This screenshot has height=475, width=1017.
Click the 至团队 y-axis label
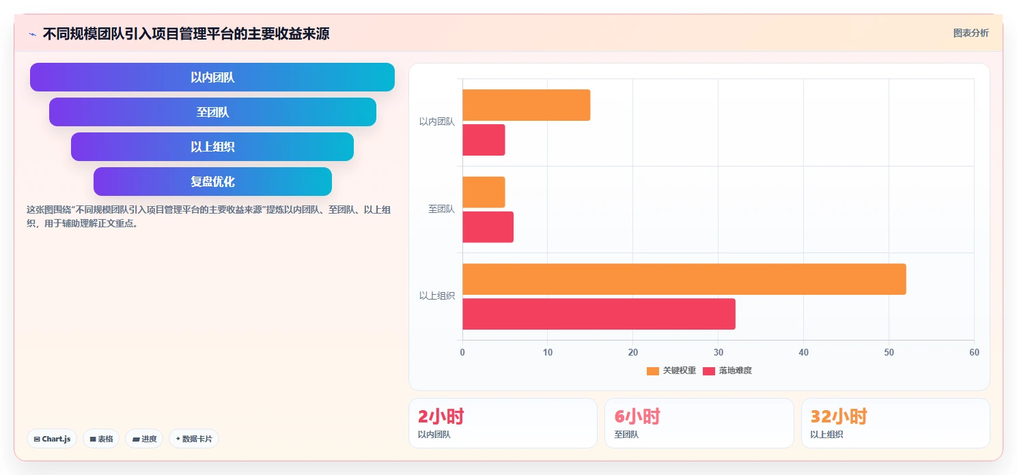[441, 210]
